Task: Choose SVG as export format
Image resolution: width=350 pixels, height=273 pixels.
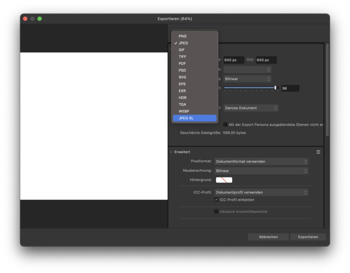Action: 182,77
